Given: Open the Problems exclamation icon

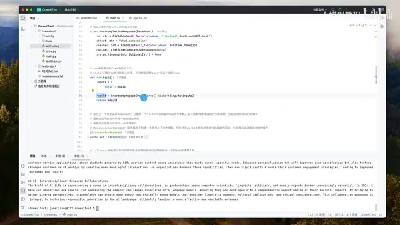Looking at the screenshot, I should (x=23, y=199).
